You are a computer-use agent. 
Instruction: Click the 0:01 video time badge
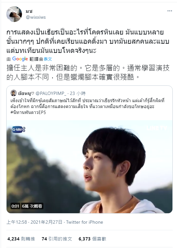(x=15, y=206)
